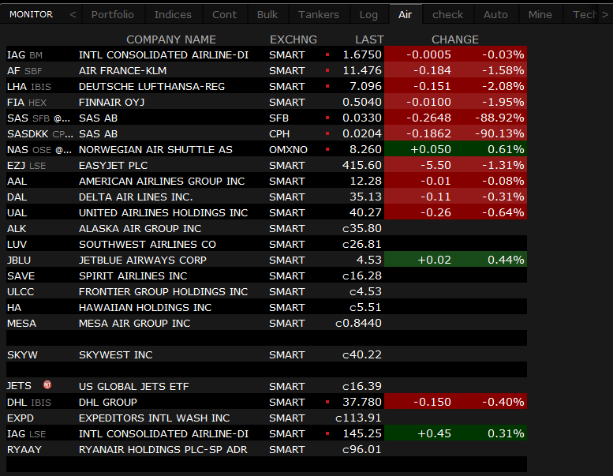The width and height of the screenshot is (613, 476).
Task: Select the SAS SFB ticker
Action: (39, 118)
